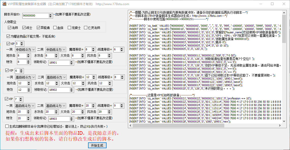Click the 地攻击 field in VIP 6 section
Viewport: 290px width, 150px height.
[x=22, y=84]
